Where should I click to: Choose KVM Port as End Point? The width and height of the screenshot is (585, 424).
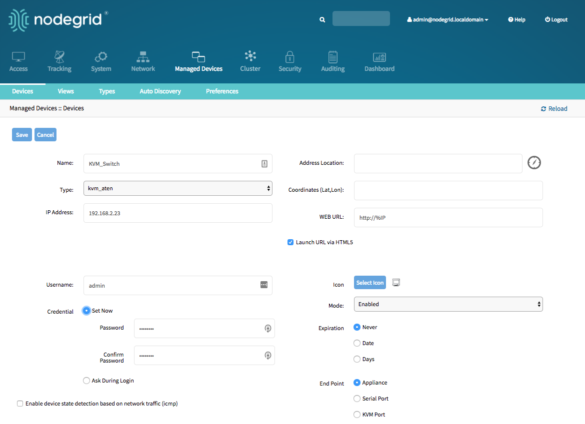356,415
